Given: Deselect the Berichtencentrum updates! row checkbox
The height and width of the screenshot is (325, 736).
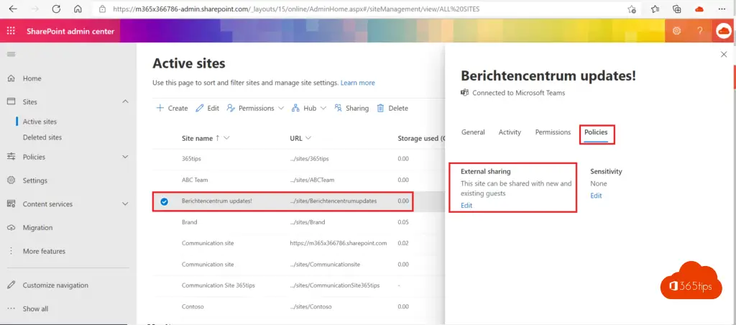Looking at the screenshot, I should 164,201.
